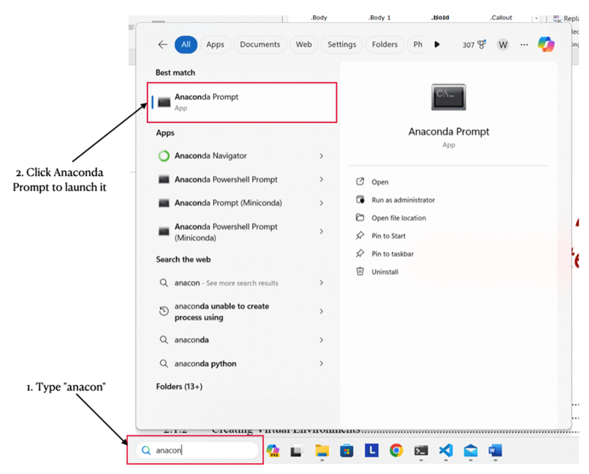Switch to Microsoft Word on taskbar

[x=495, y=451]
